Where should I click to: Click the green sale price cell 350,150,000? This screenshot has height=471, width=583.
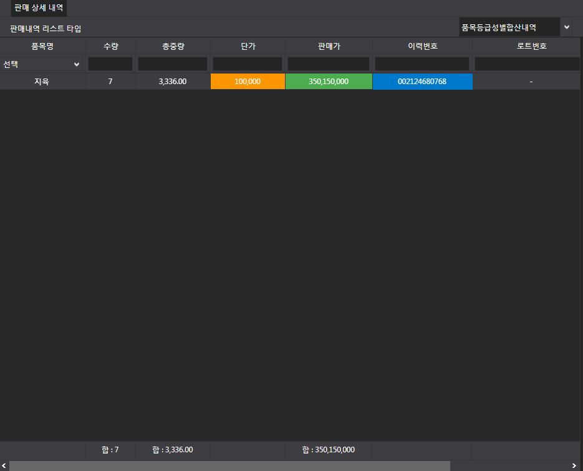click(329, 82)
